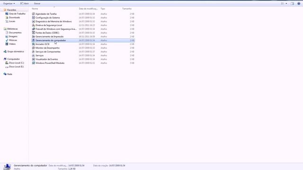Viewport: 303px width, 170px height.
Task: Click the Monitor de Desempenho shortcut icon
Action: pyautogui.click(x=34, y=48)
